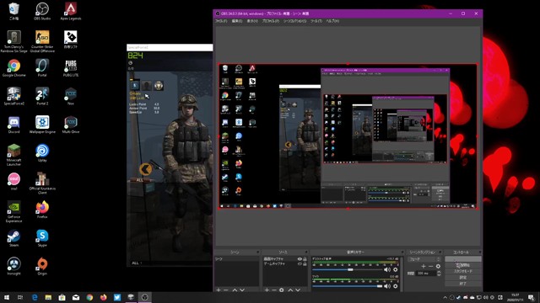This screenshot has height=303, width=540.
Task: Open gear settings for microphone audio channel
Action: click(x=396, y=286)
